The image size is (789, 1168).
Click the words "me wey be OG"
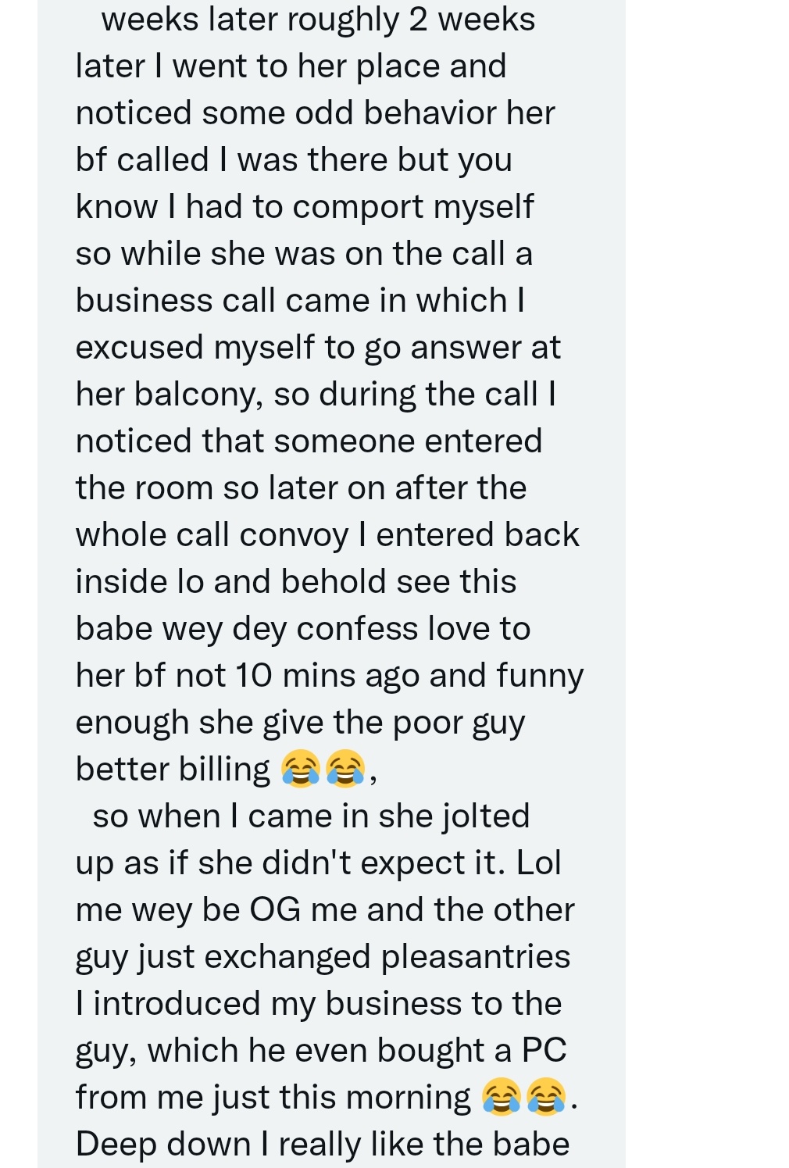click(188, 910)
